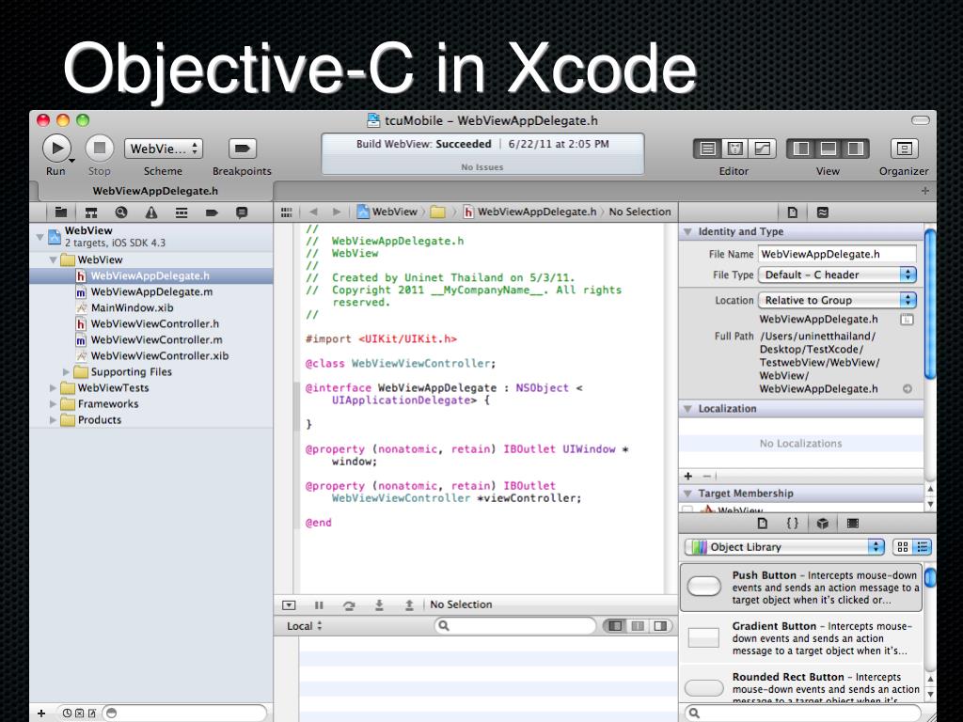Show the Symbol navigator
The height and width of the screenshot is (722, 963).
(91, 212)
